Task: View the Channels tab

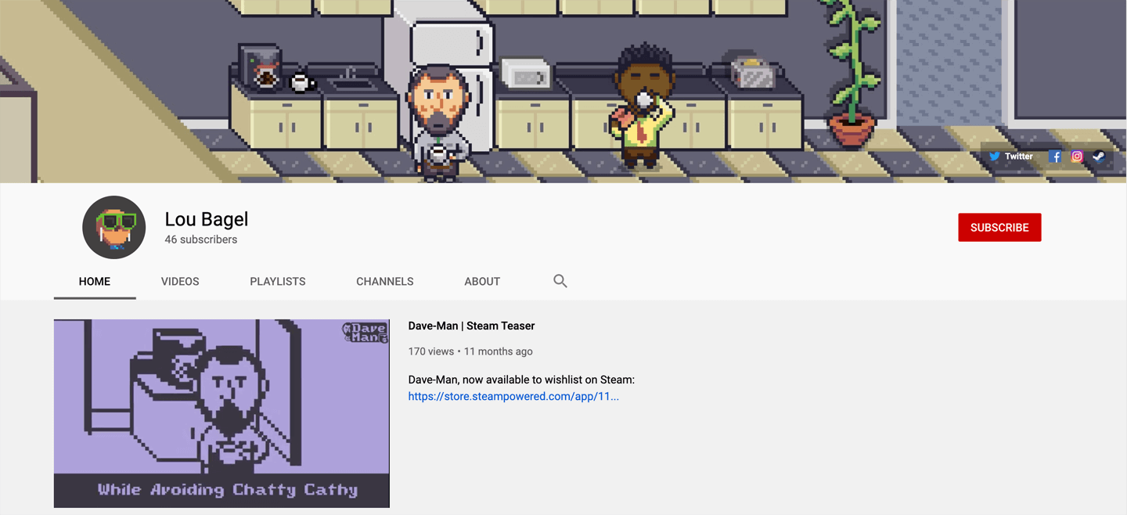Action: click(x=385, y=281)
